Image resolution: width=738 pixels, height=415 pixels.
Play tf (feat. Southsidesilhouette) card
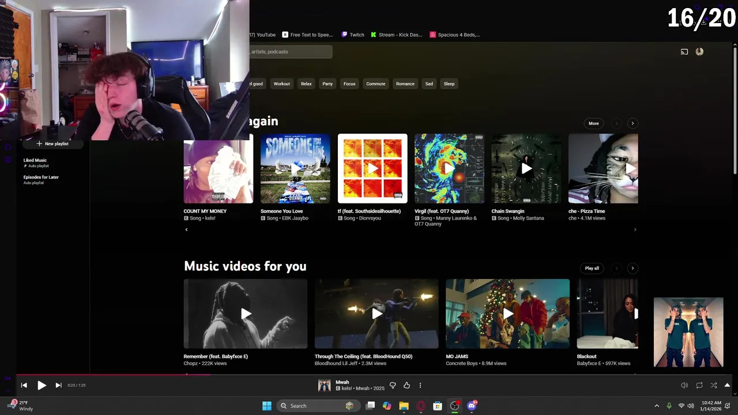coord(372,168)
